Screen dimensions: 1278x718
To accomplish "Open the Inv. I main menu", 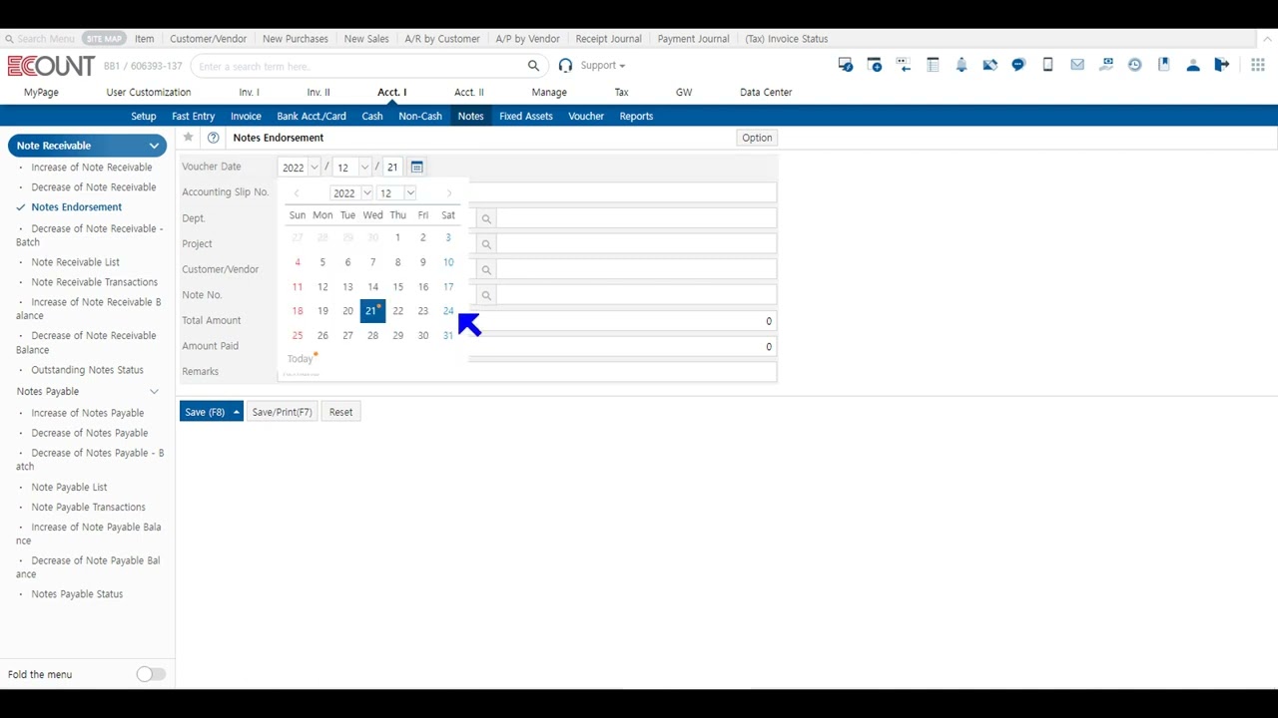I will pyautogui.click(x=249, y=92).
